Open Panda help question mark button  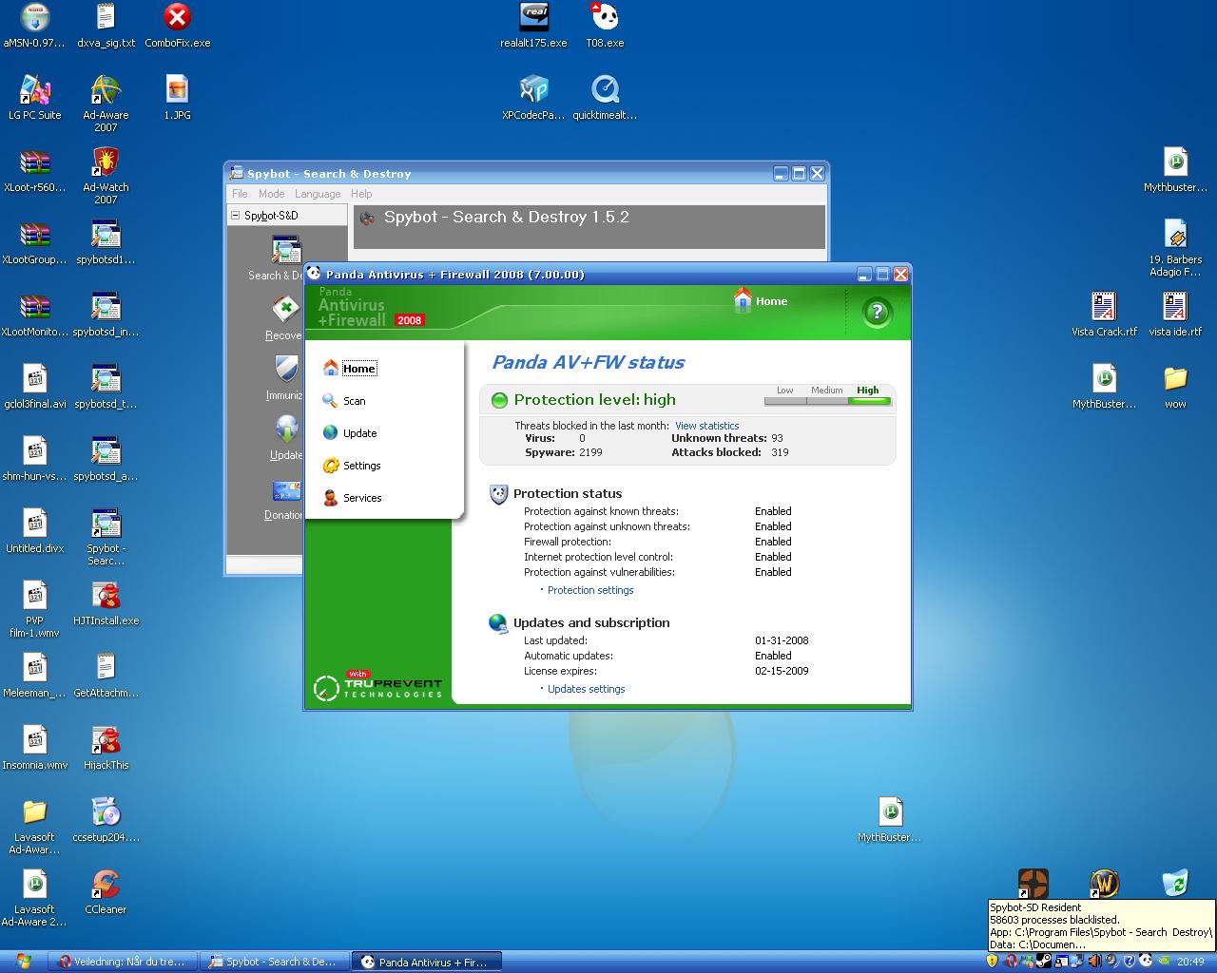click(x=877, y=313)
